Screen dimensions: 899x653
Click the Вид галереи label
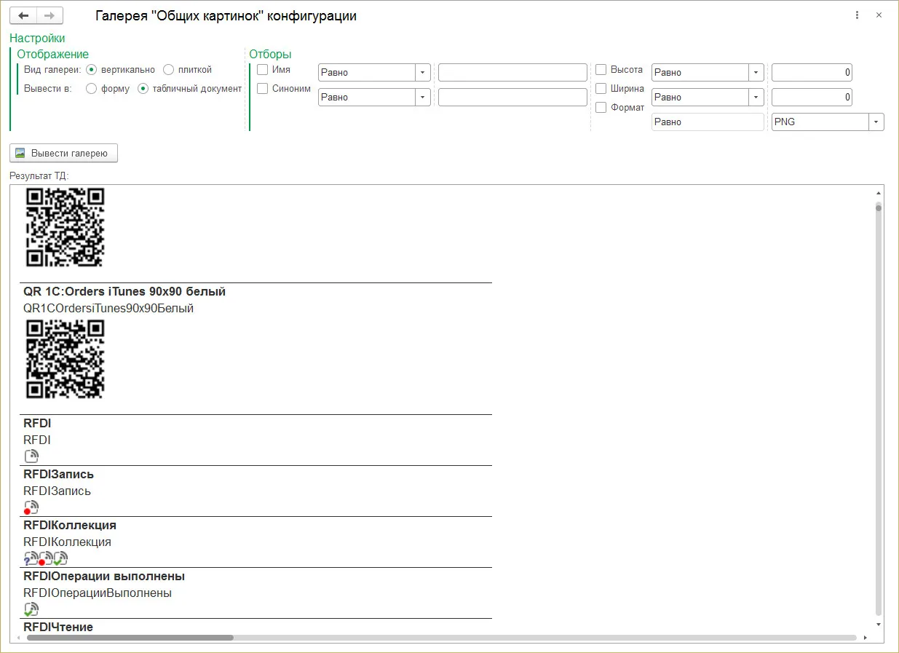52,70
